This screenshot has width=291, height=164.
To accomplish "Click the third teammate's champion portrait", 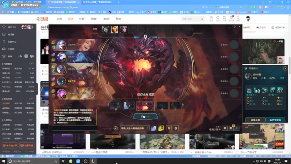I will pyautogui.click(x=61, y=69).
